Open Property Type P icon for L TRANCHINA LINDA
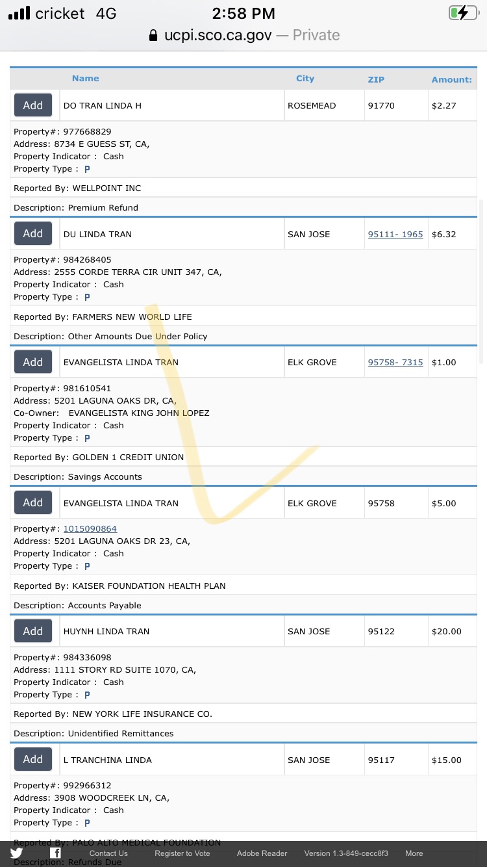The width and height of the screenshot is (487, 867). click(x=87, y=823)
